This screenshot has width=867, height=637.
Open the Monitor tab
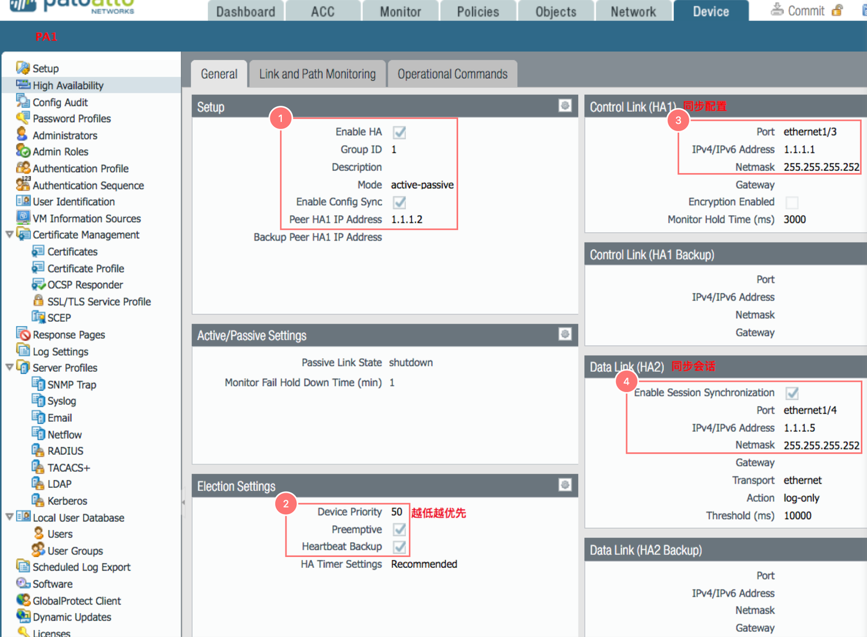click(x=400, y=11)
